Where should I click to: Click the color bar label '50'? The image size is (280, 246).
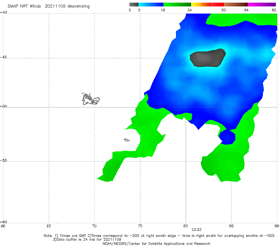224,10
